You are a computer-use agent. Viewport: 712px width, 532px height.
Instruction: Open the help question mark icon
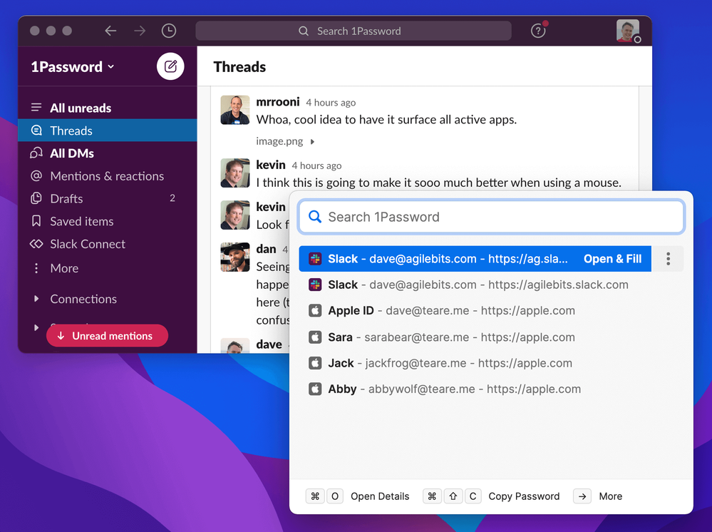pyautogui.click(x=538, y=31)
